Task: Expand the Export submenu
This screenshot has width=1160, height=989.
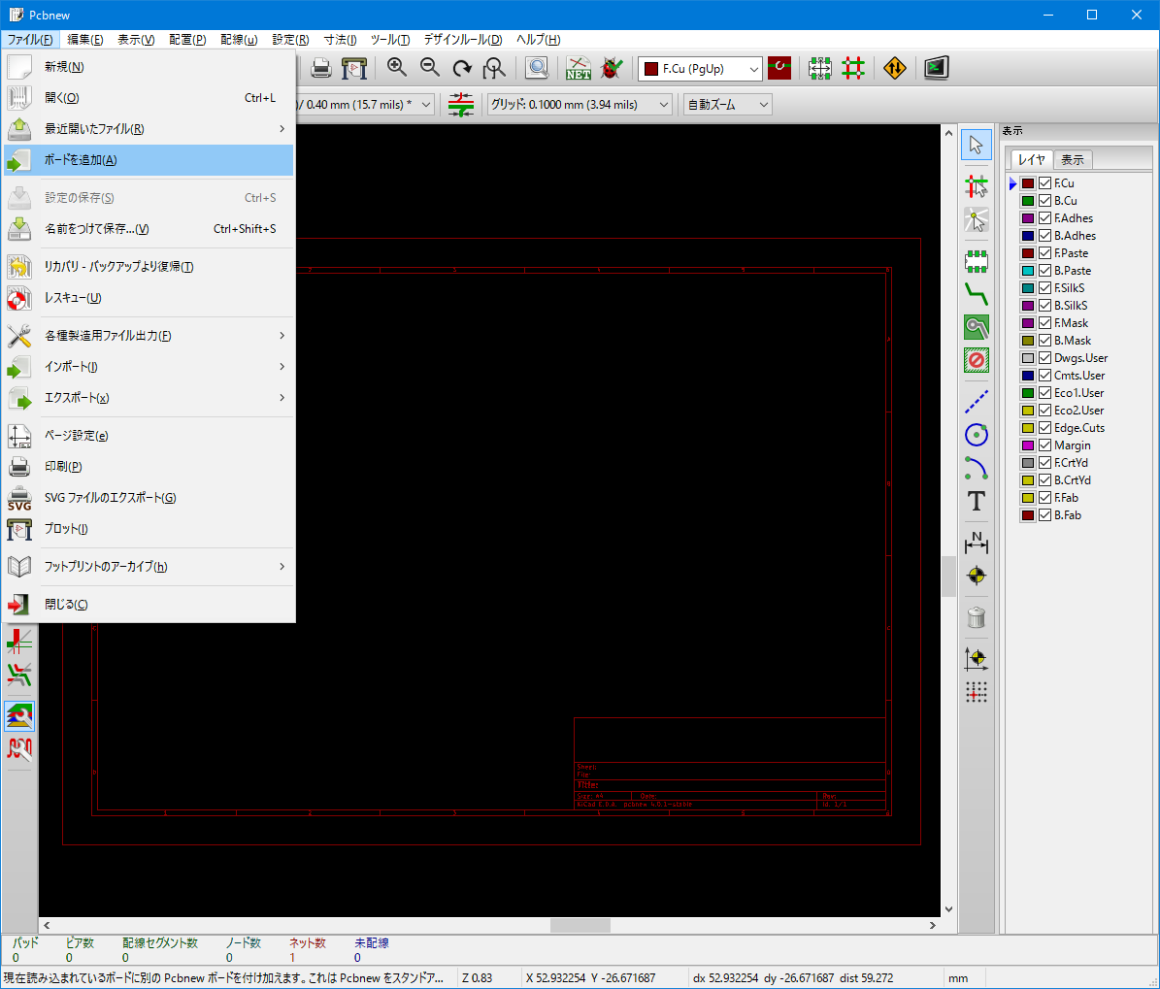Action: coord(148,398)
